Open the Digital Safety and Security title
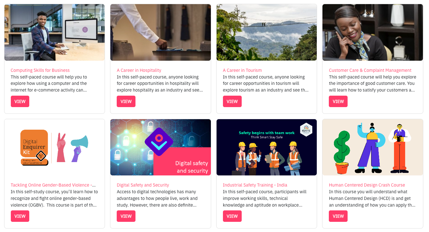Screen dimensions: 429x232 tap(143, 185)
